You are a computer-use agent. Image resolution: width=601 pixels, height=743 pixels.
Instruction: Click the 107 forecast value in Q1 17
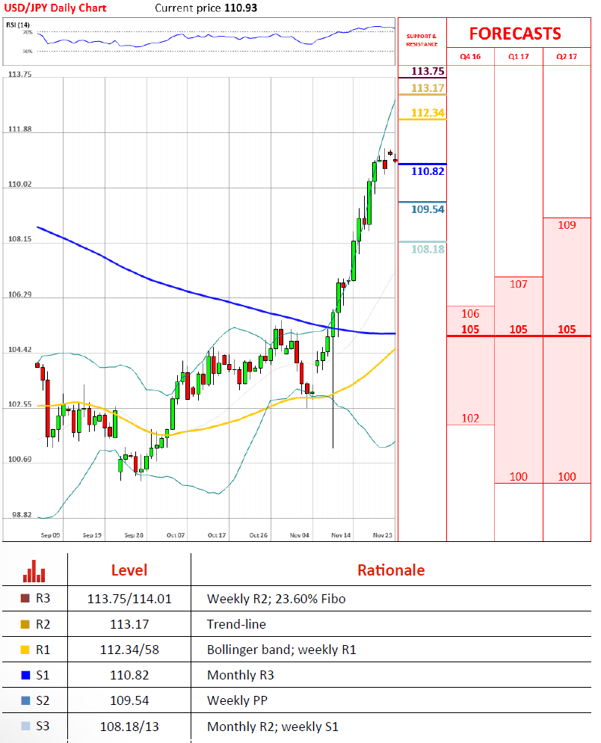(x=519, y=284)
